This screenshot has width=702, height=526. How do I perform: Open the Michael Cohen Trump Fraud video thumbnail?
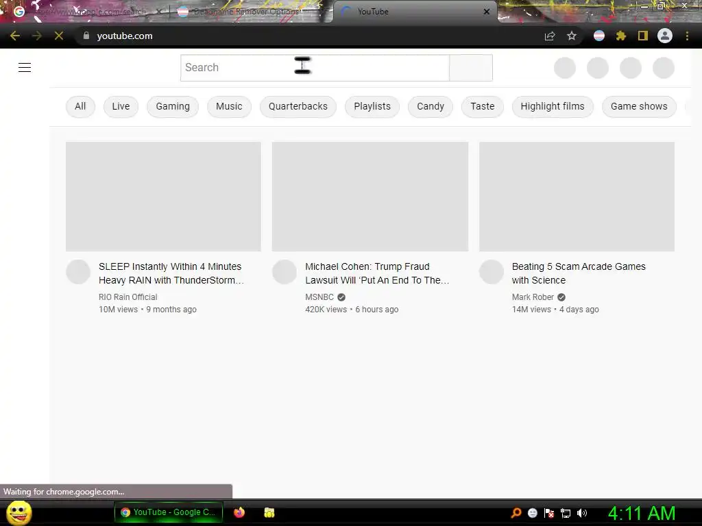370,197
